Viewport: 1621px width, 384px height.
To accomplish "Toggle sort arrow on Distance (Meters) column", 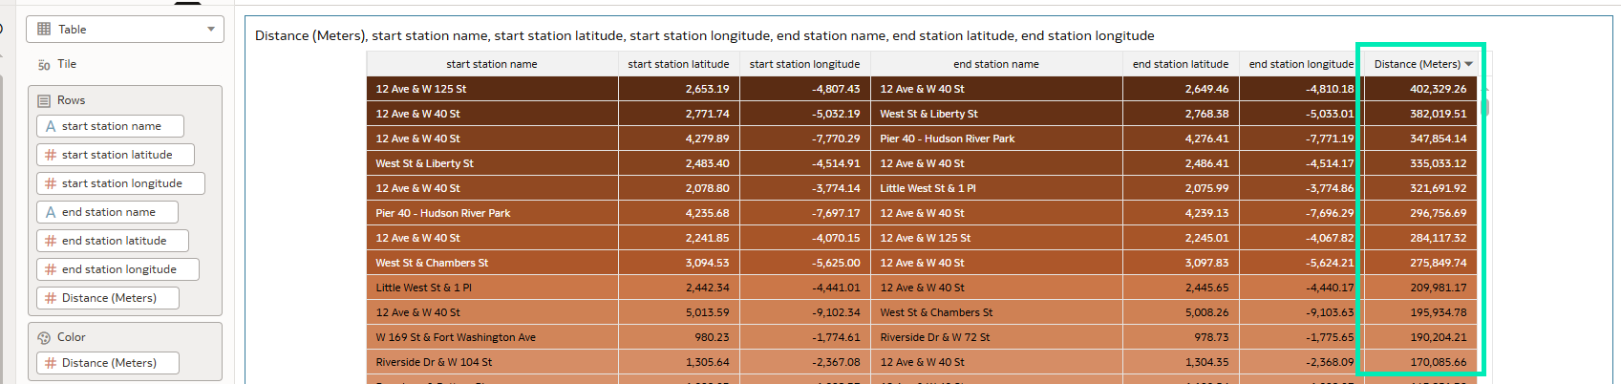I will 1468,64.
